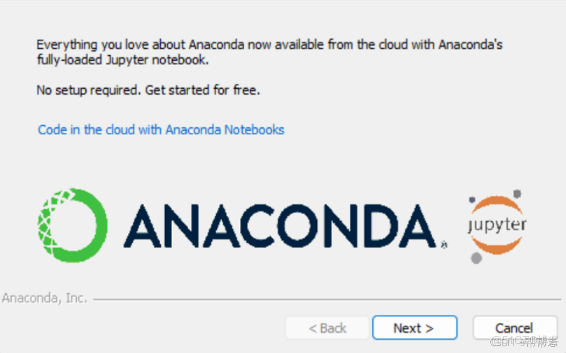Click the horizontal separator line beside Anaconda, Inc.

pyautogui.click(x=327, y=298)
